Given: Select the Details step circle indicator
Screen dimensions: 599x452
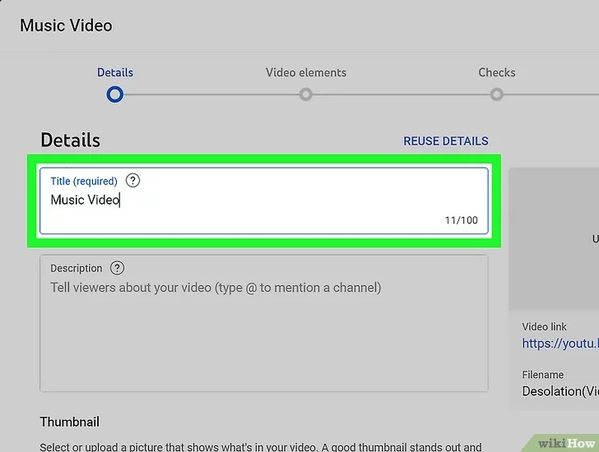Looking at the screenshot, I should (x=115, y=95).
